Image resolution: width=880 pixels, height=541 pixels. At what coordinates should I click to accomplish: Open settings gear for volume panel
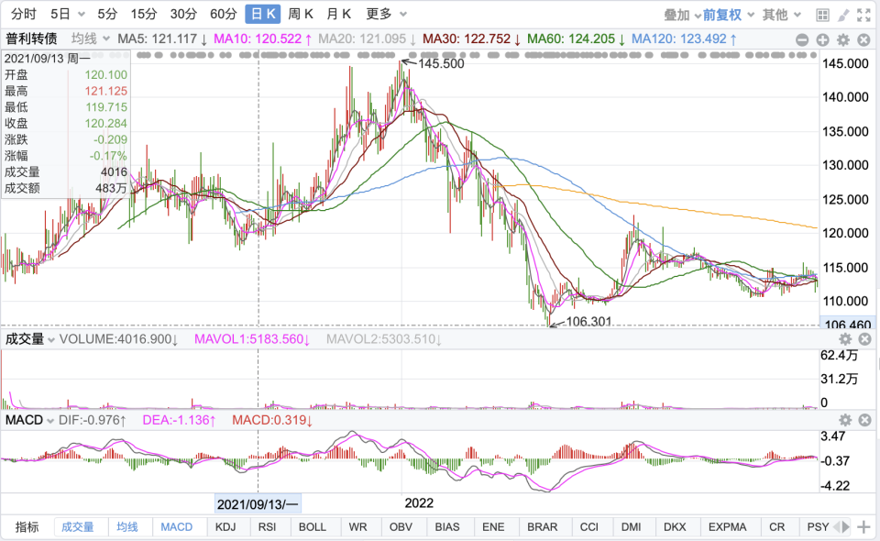845,340
